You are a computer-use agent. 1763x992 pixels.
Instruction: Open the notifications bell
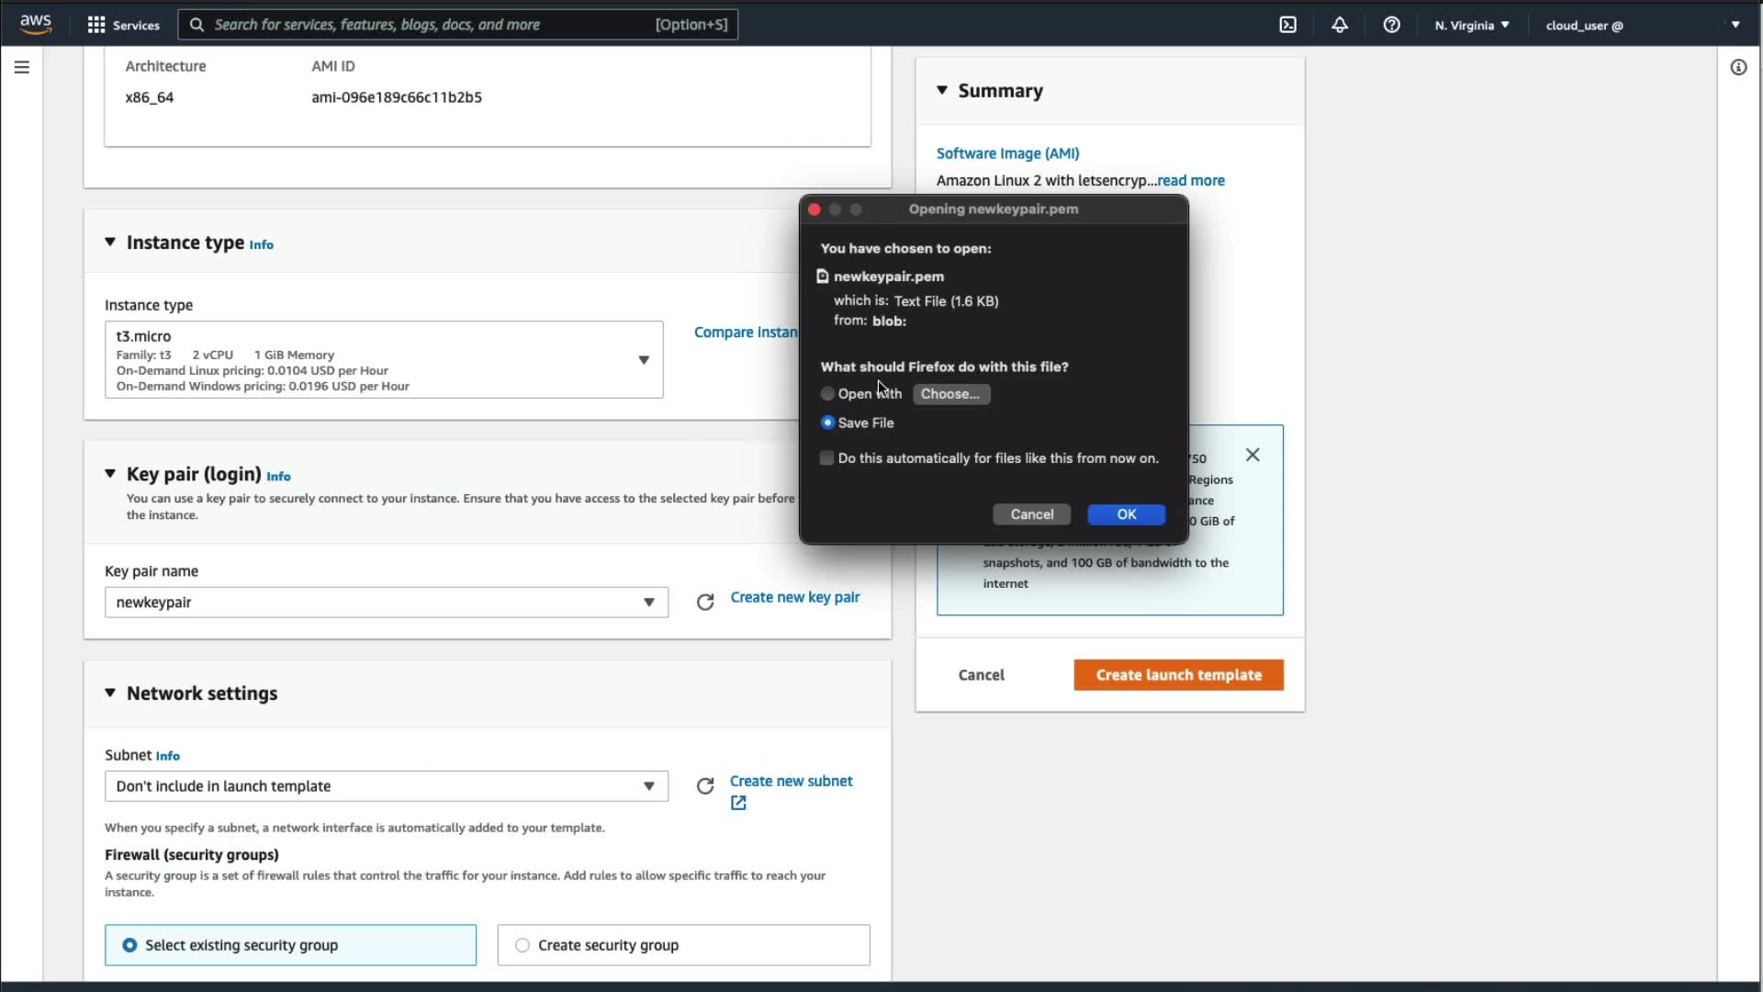[1340, 25]
